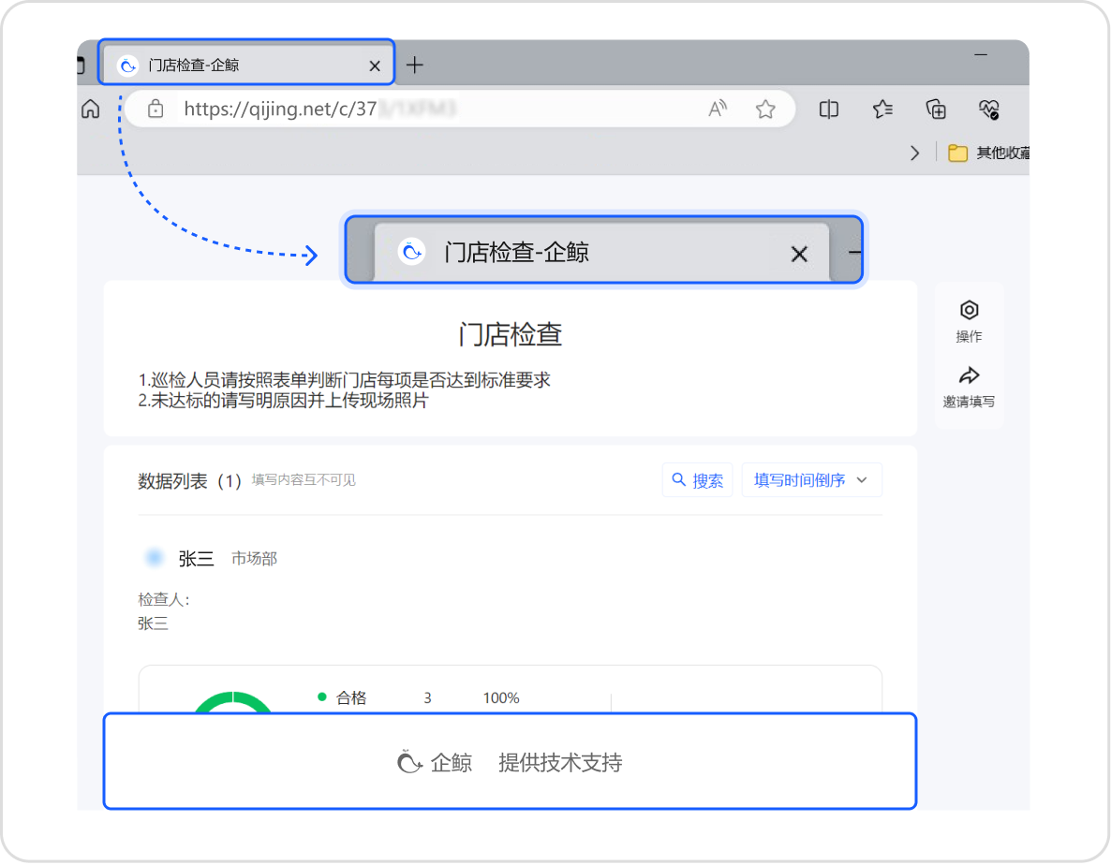Image resolution: width=1111 pixels, height=865 pixels.
Task: Expand the 填写时间倒序 sort dropdown
Action: [811, 480]
